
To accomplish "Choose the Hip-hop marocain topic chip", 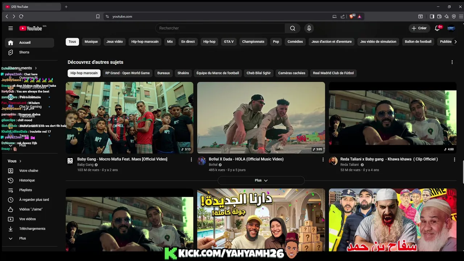I will 84,73.
